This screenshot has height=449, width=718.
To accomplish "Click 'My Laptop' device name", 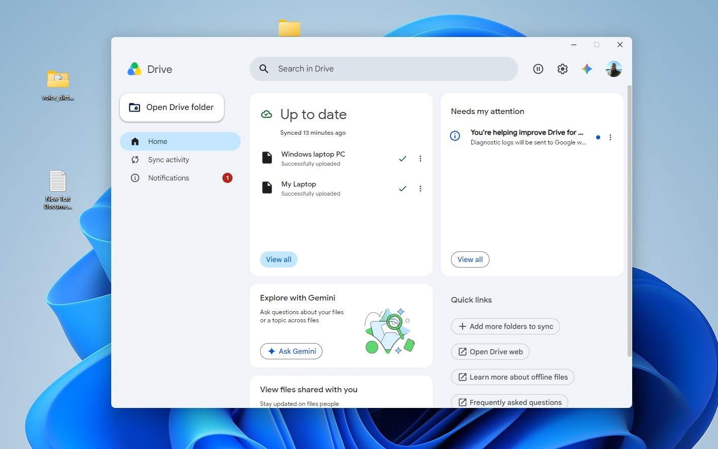I will pos(299,184).
